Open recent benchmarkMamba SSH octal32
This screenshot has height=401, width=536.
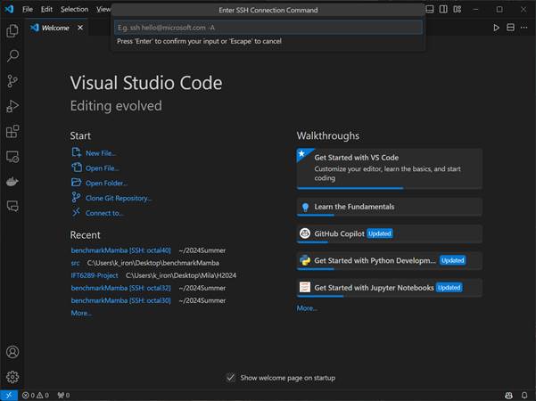(x=120, y=288)
